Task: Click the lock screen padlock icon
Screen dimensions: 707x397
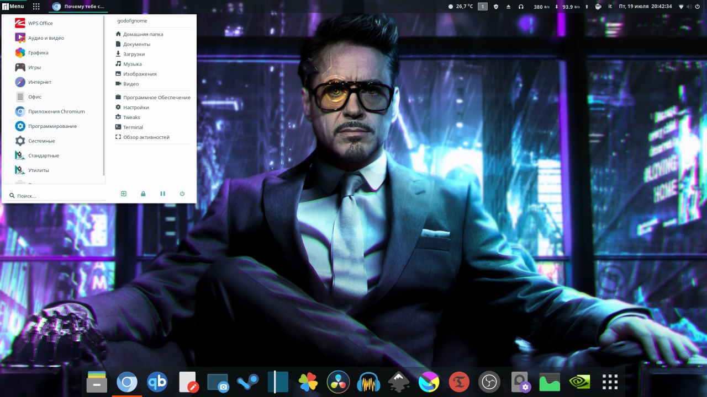Action: (x=143, y=194)
